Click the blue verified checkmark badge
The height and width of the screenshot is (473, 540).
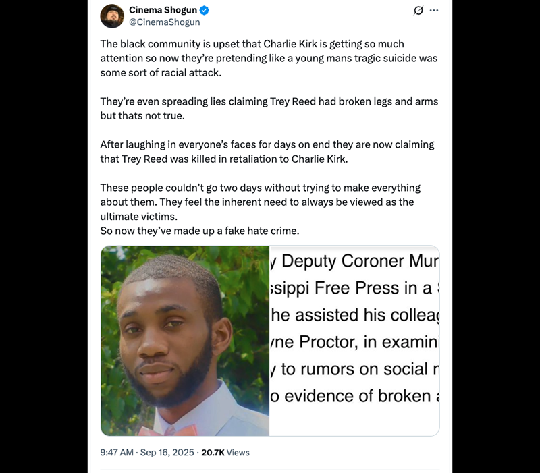pyautogui.click(x=205, y=10)
